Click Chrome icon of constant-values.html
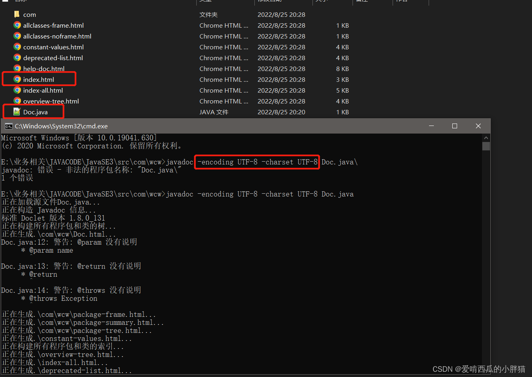Viewport: 532px width, 377px height. (x=17, y=47)
